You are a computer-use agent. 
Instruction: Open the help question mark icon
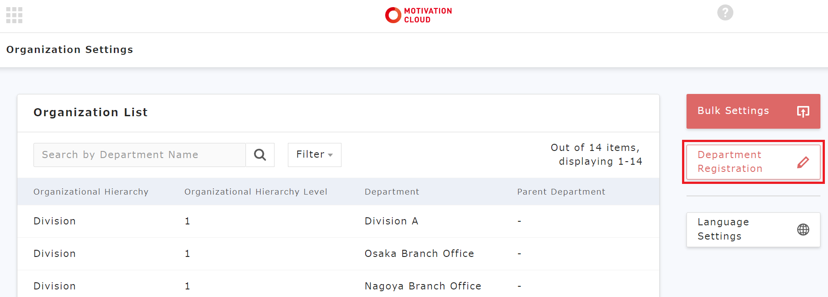(725, 12)
